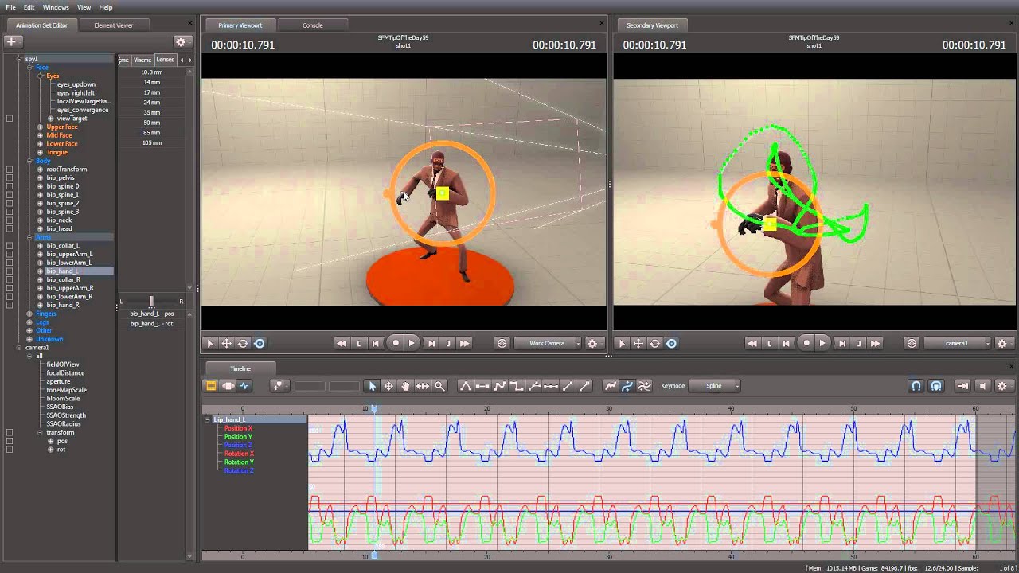1019x573 pixels.
Task: Expand the Upper Face group
Action: coord(40,127)
